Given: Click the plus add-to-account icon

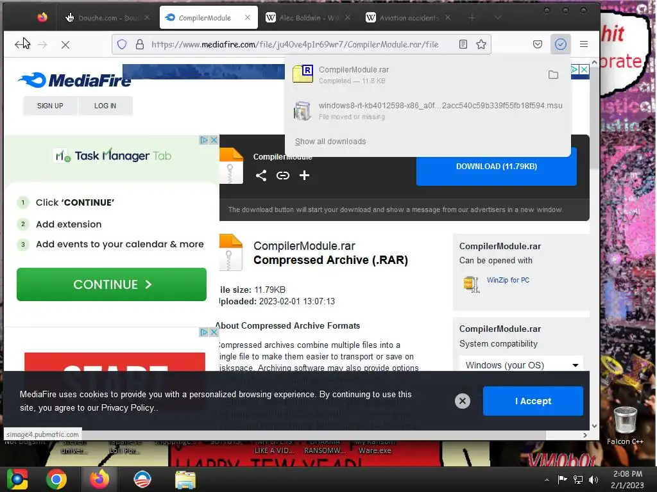Looking at the screenshot, I should coord(304,176).
